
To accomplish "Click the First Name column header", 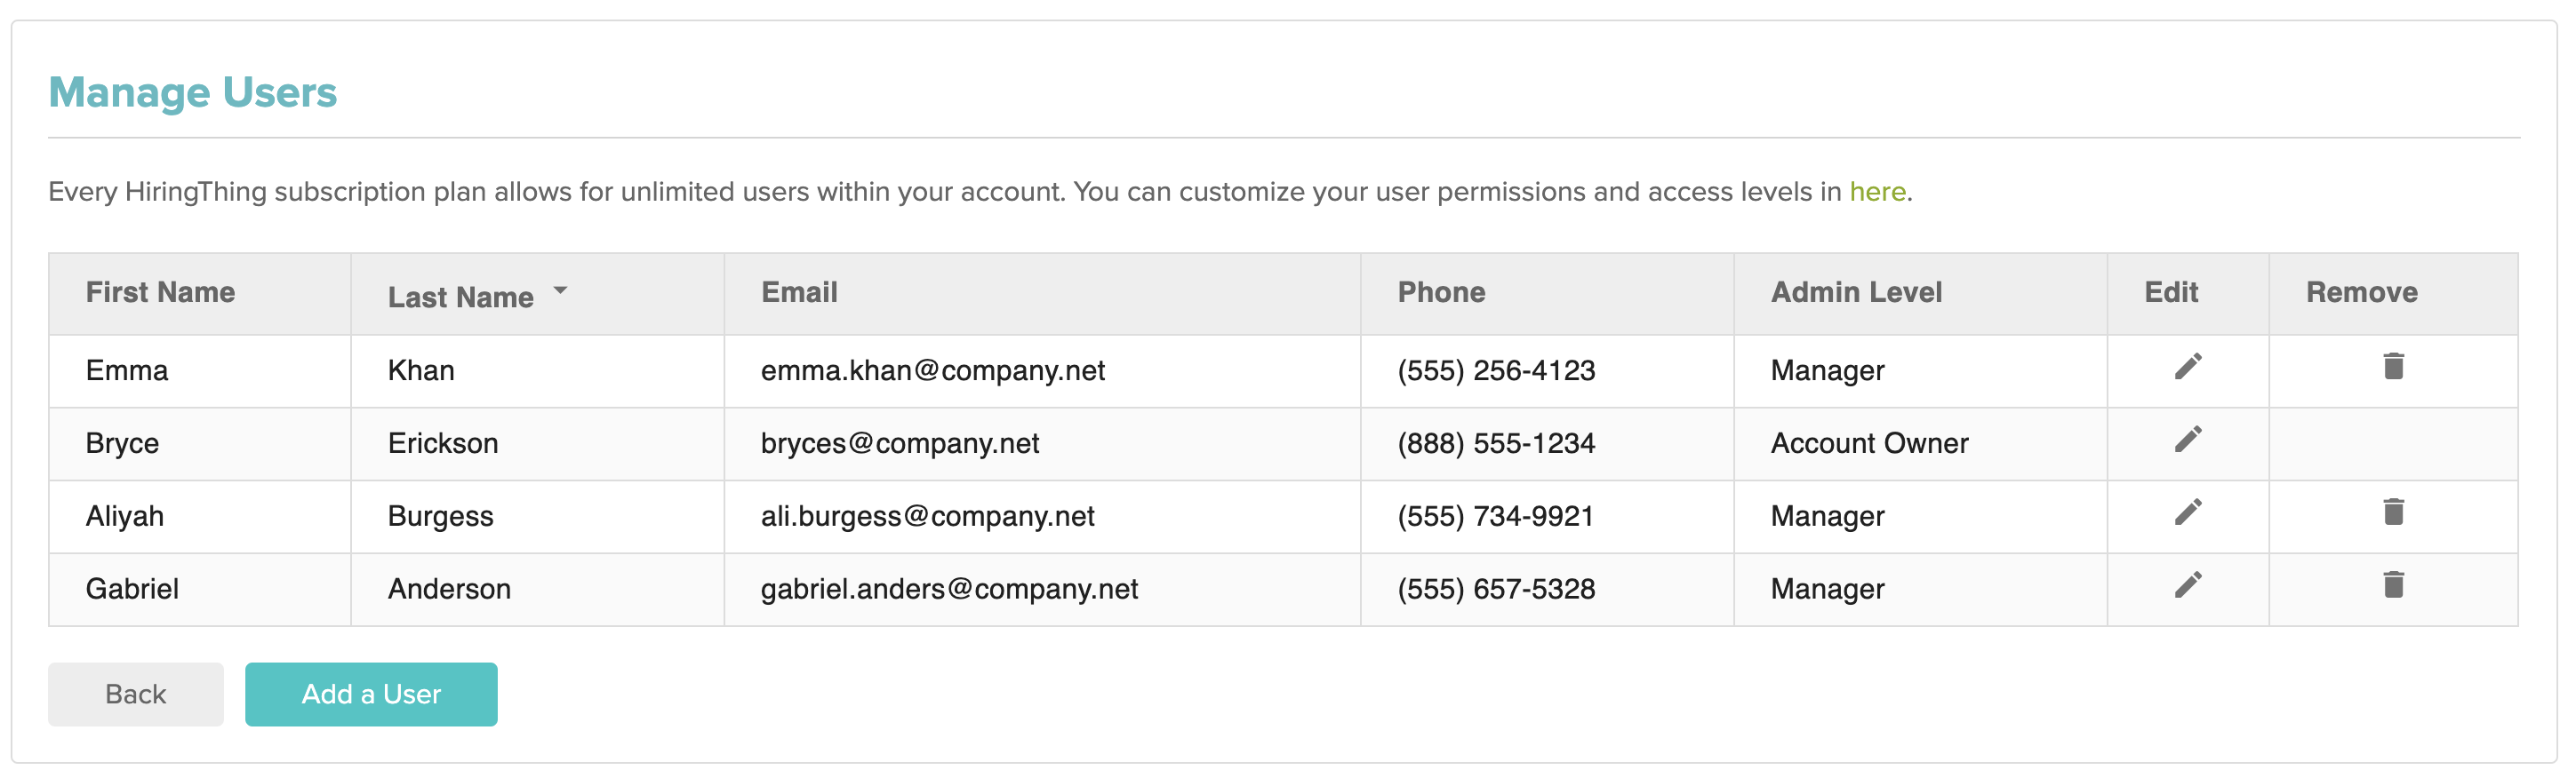I will click(160, 292).
